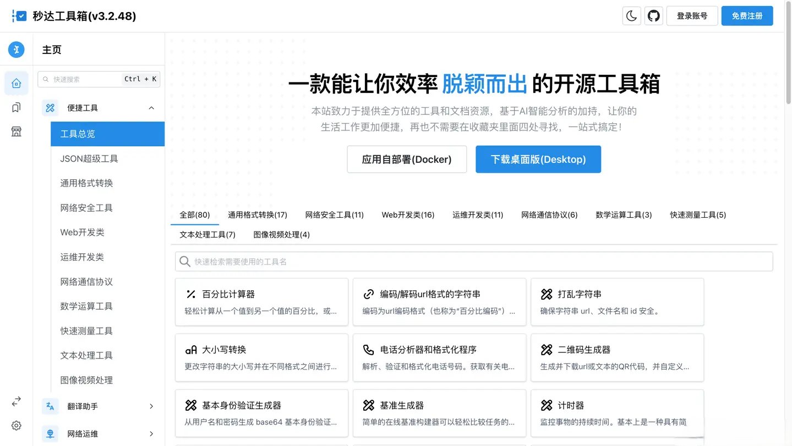This screenshot has height=446, width=792.
Task: Collapse the sidebar using the arrows icon
Action: pyautogui.click(x=16, y=401)
